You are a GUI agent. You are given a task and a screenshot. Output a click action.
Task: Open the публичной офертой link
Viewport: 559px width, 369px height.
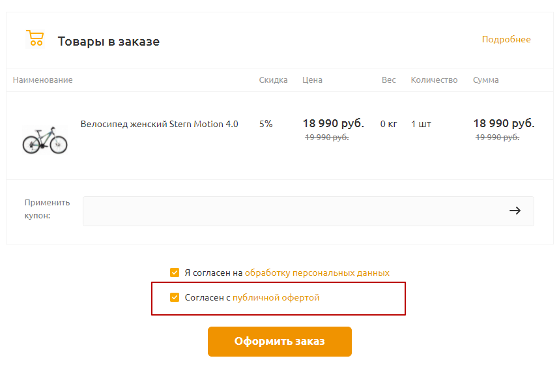(x=276, y=298)
